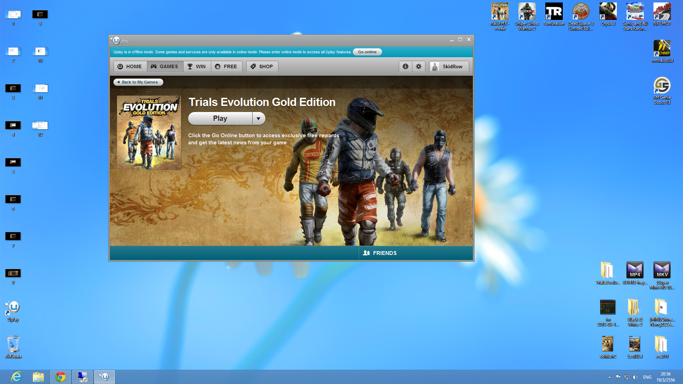Click the info icon in Uplay toolbar

[405, 66]
